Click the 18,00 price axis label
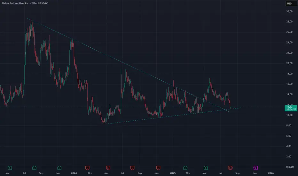This screenshot has height=176, width=298. click(x=289, y=74)
